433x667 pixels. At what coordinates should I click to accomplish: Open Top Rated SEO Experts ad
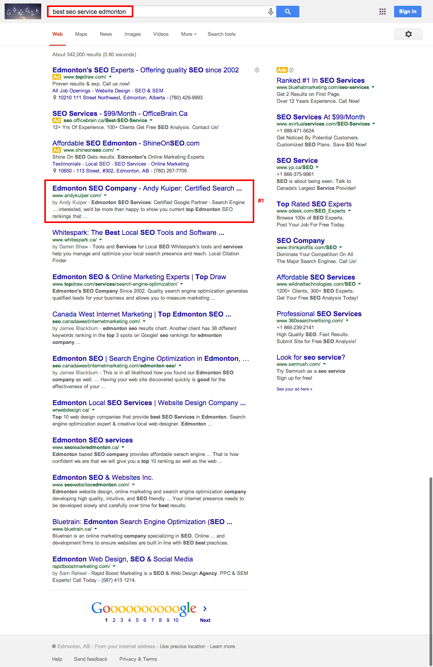(x=314, y=204)
